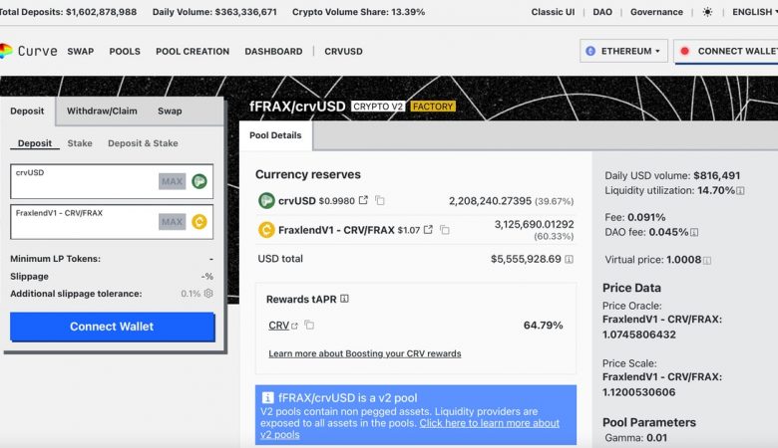778x448 pixels.
Task: Click the info icon in v2 pool notice
Action: click(268, 397)
